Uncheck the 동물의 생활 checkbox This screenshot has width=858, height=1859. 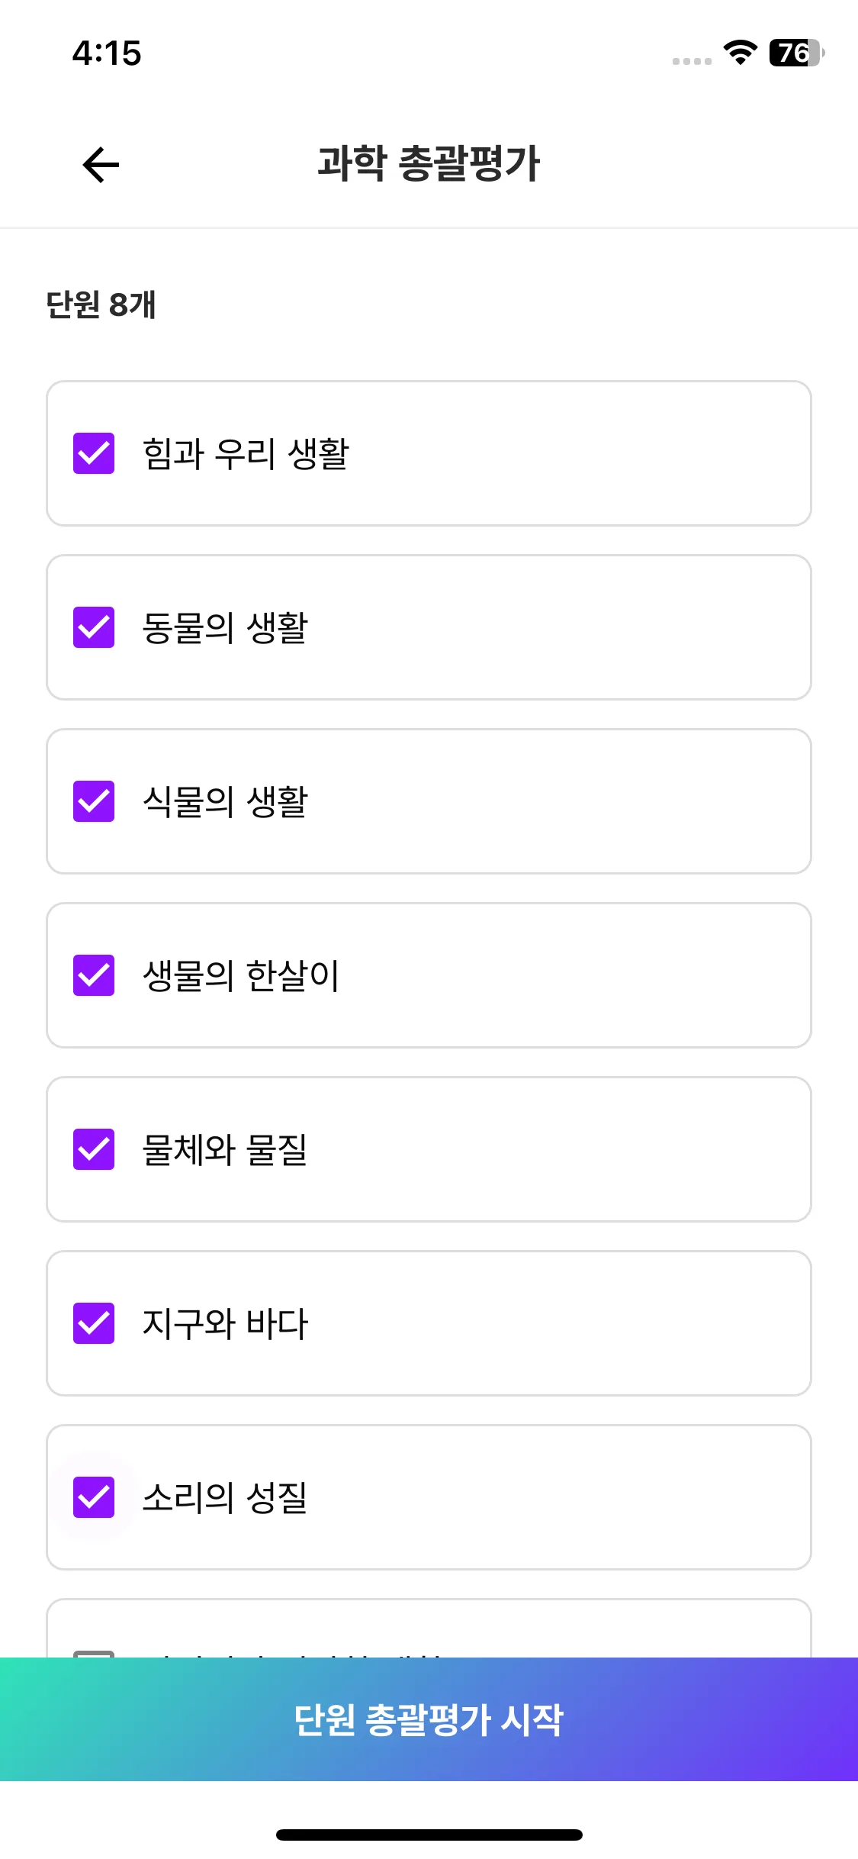point(94,627)
